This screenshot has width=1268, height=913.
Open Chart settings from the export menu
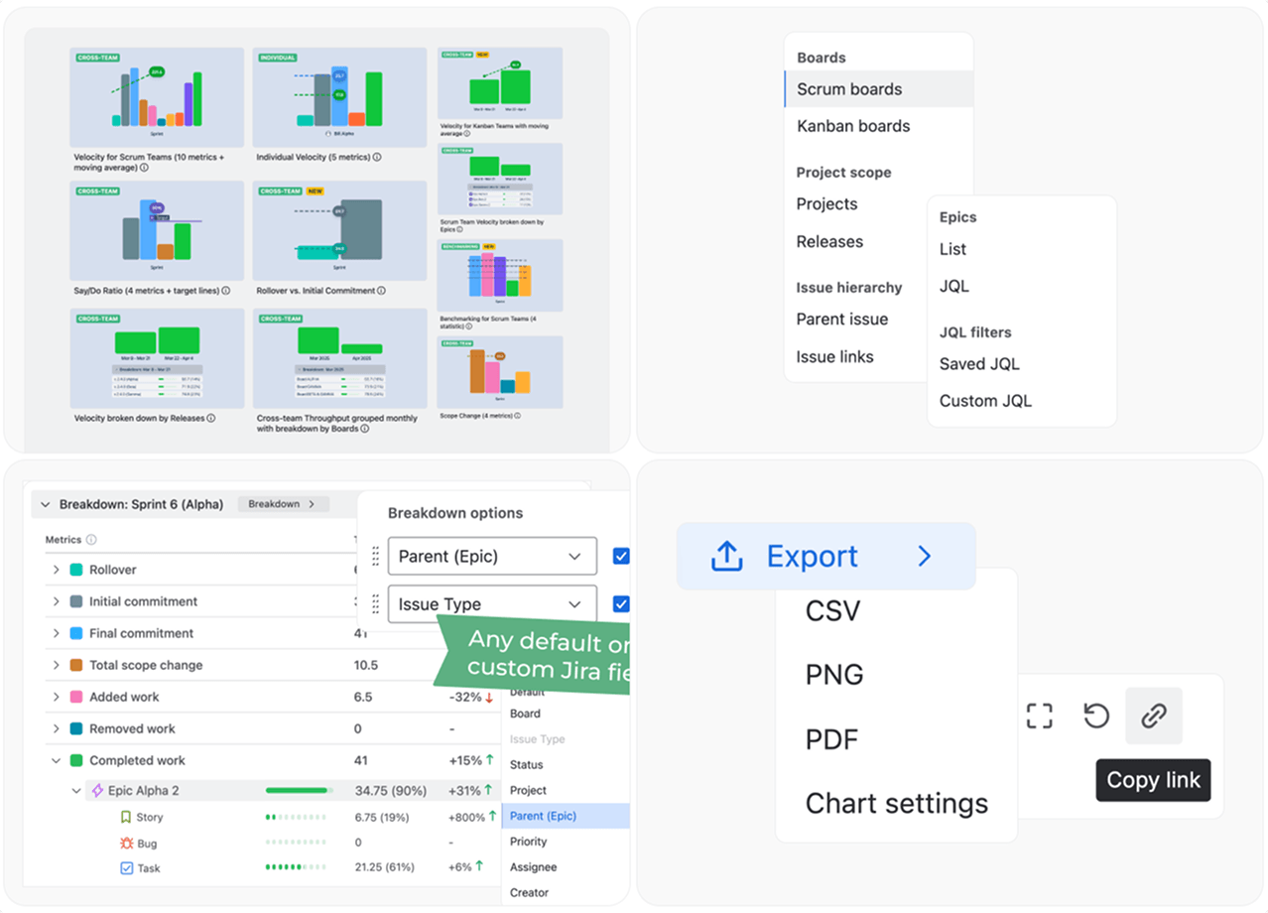click(x=897, y=803)
